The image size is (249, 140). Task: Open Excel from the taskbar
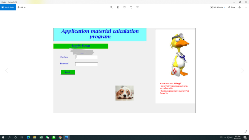click(41, 137)
